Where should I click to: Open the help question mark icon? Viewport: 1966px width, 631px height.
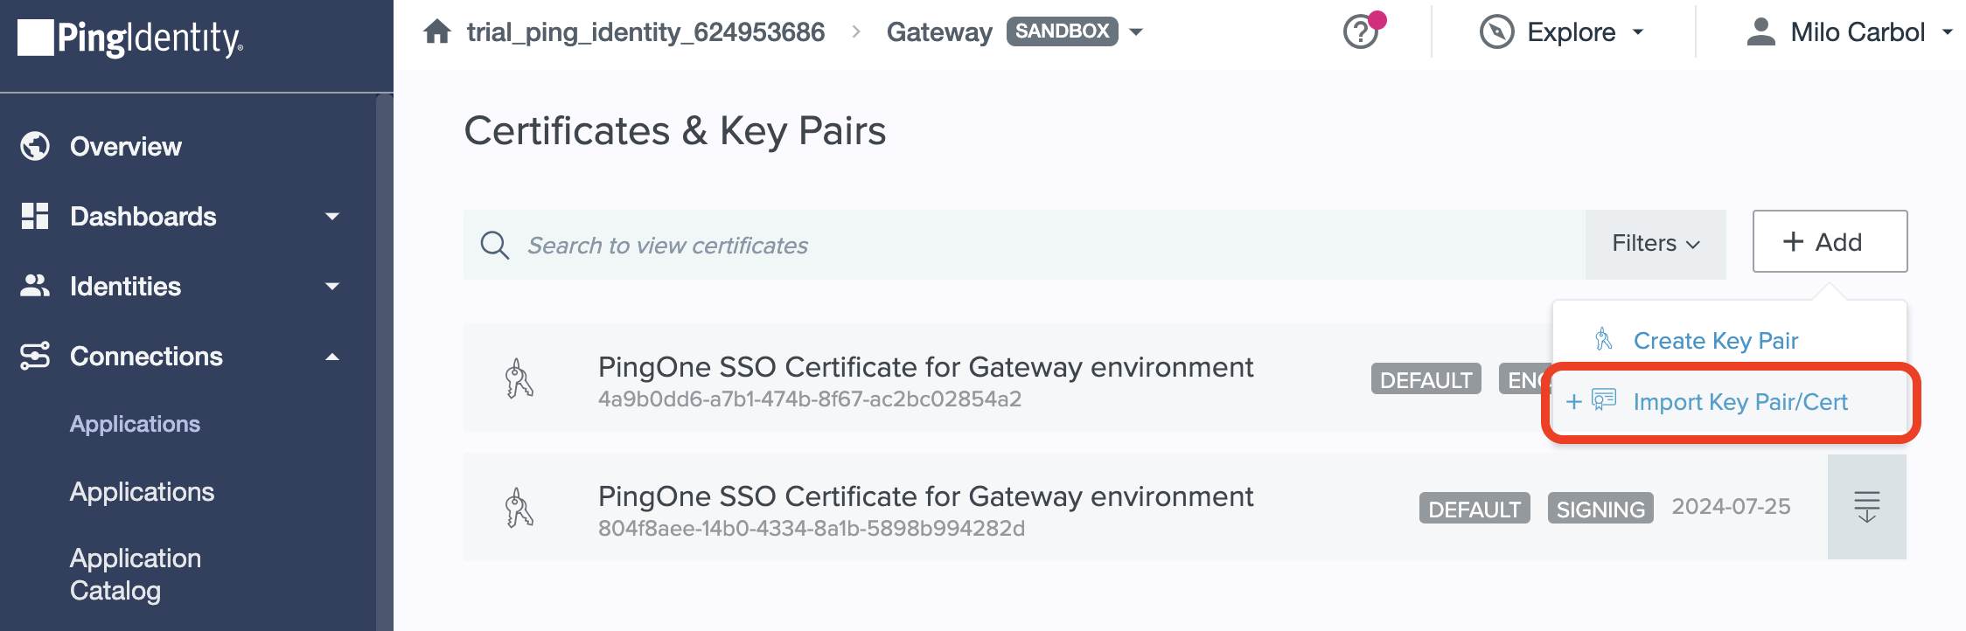pyautogui.click(x=1360, y=33)
